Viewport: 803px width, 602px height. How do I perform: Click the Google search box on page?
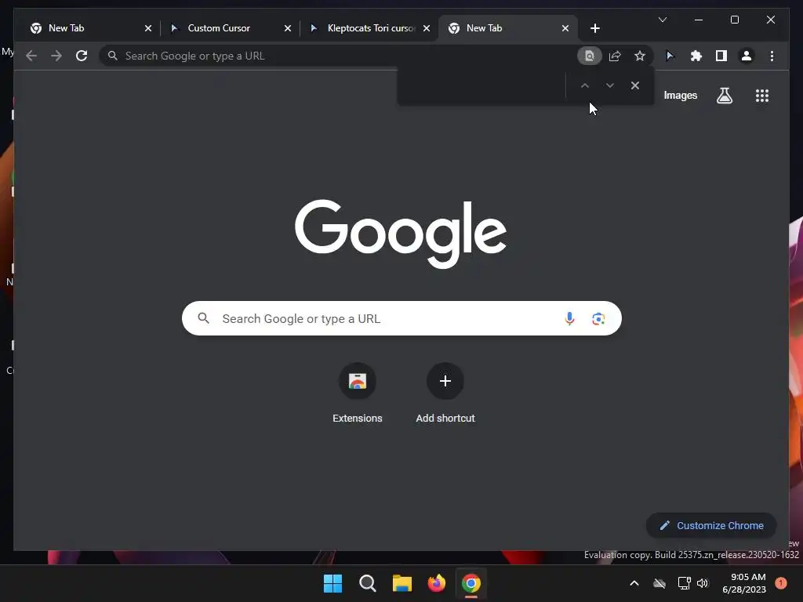click(x=401, y=318)
